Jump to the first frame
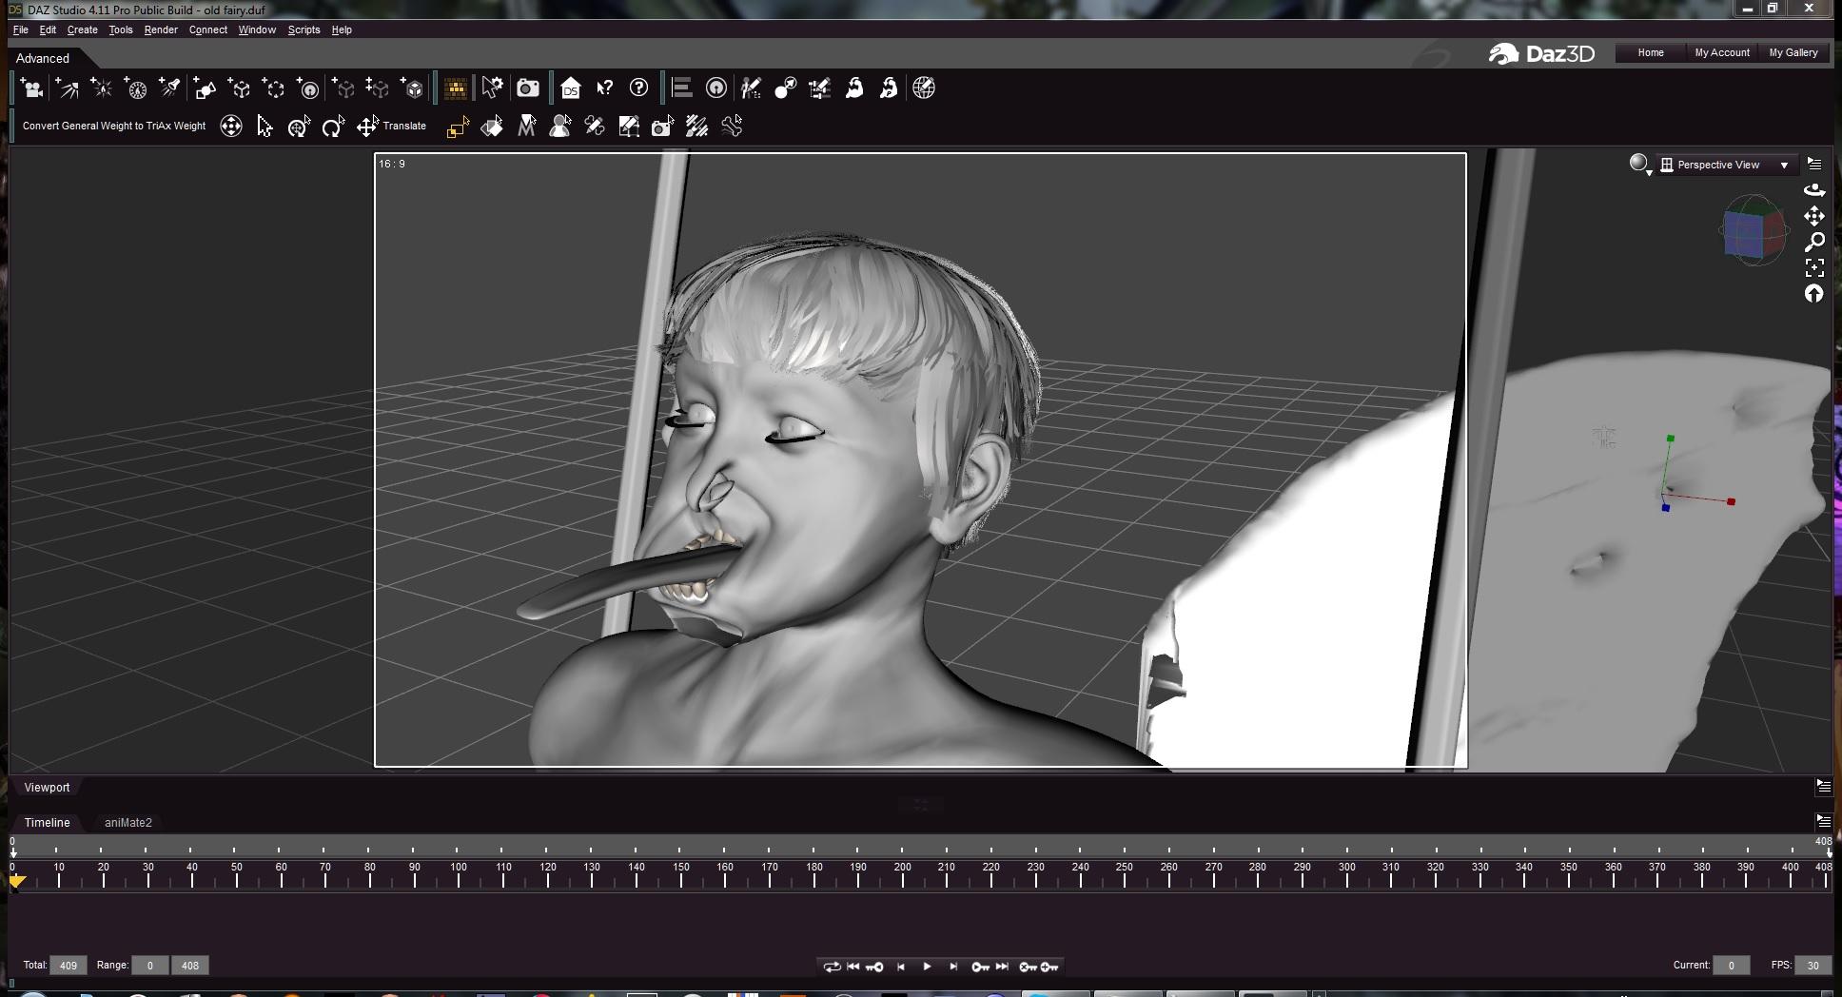This screenshot has height=997, width=1842. 852,967
